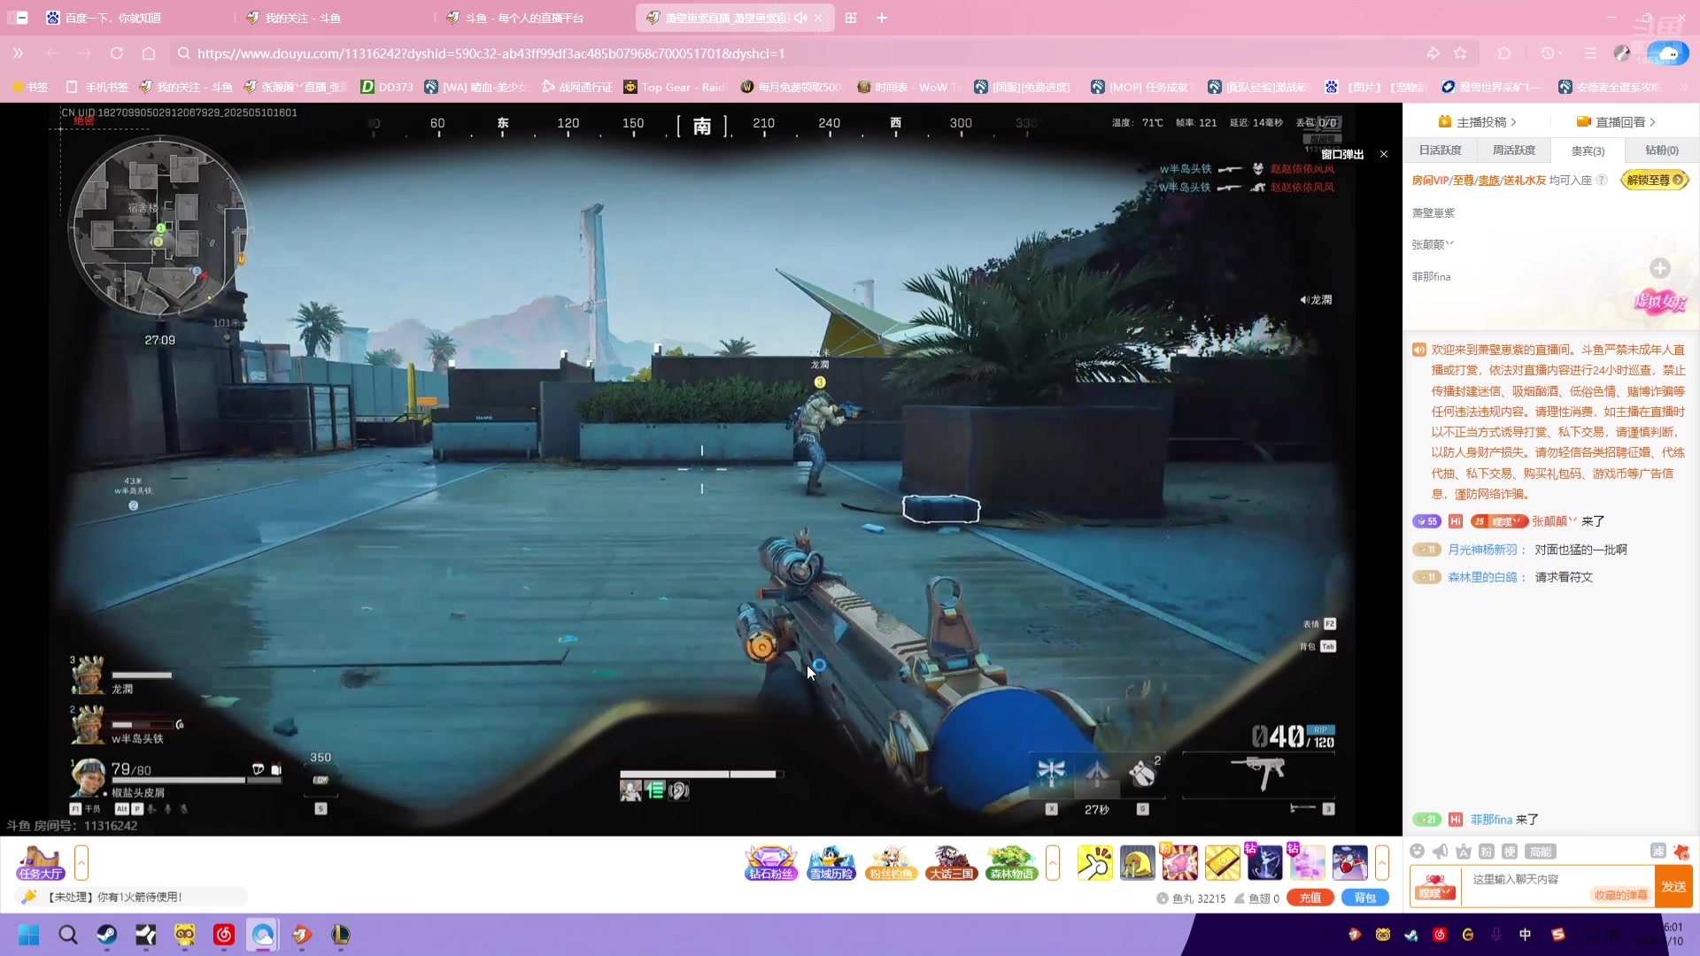Viewport: 1700px width, 956px height.
Task: Send the yellow helmet gift
Action: (1137, 862)
